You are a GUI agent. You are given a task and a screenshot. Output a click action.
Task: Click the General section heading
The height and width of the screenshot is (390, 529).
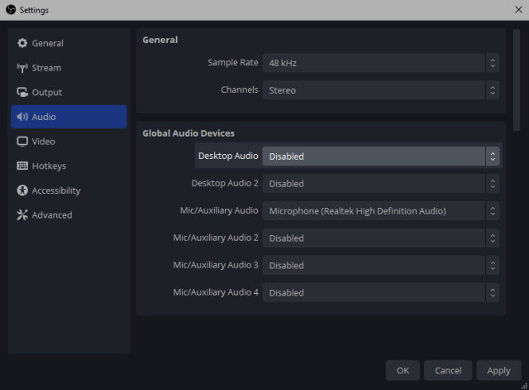click(x=160, y=40)
